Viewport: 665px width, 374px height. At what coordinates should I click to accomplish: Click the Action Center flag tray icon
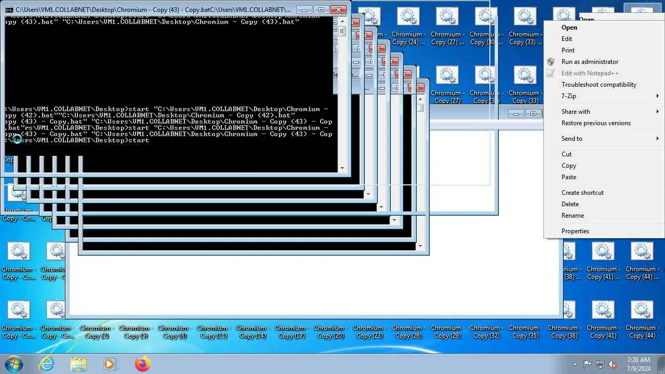click(x=587, y=364)
